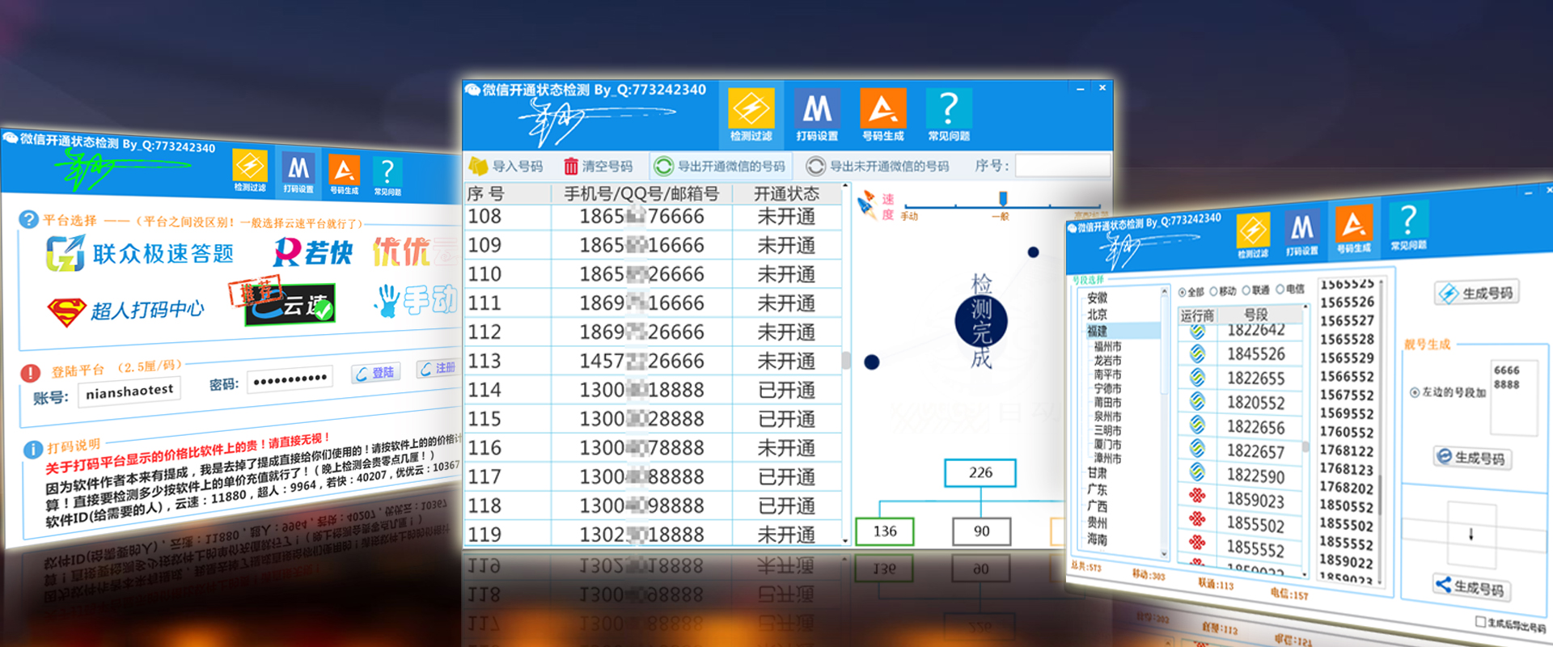This screenshot has height=647, width=1553.
Task: Select 福州市 under 福建
Action: tap(1107, 346)
